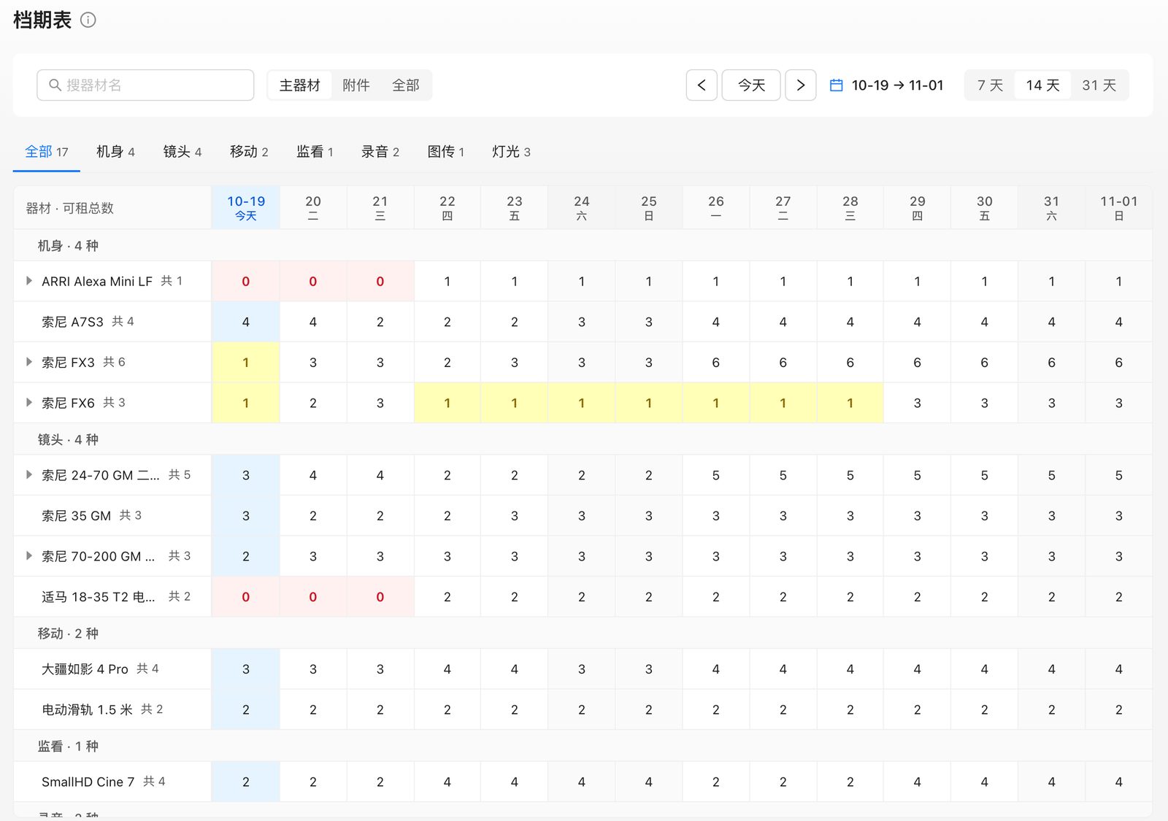Screen dimensions: 1168x821
Task: Click the search magnifier icon
Action: pos(55,85)
